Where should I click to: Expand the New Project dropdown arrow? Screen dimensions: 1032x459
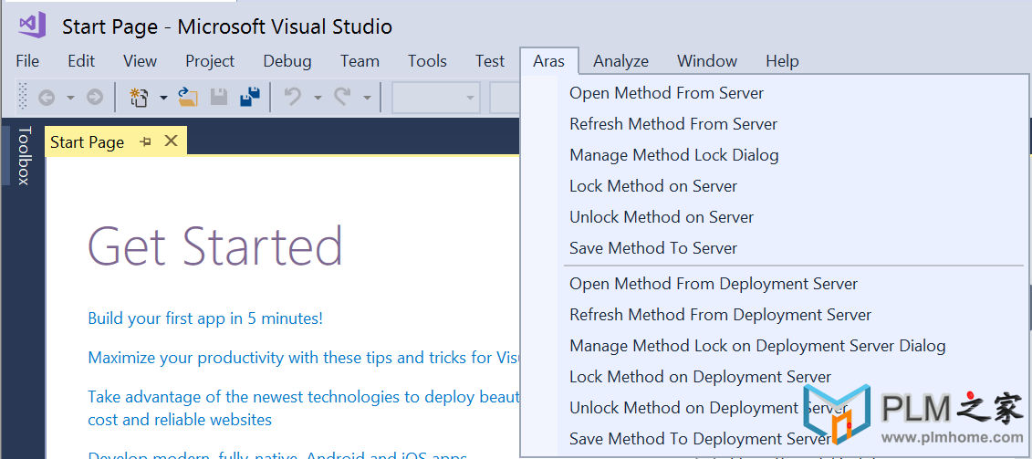pos(163,99)
